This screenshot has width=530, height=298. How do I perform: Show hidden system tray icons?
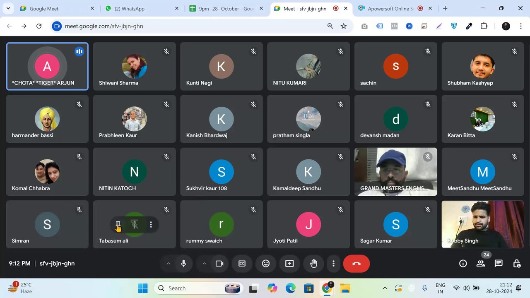point(385,288)
